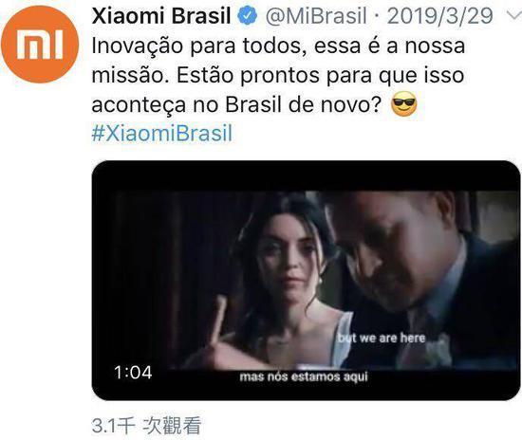Click the tweet text 'Inovação para todos'

coord(196,46)
